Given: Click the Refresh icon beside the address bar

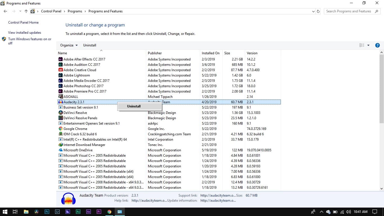Looking at the screenshot, I should (318, 11).
